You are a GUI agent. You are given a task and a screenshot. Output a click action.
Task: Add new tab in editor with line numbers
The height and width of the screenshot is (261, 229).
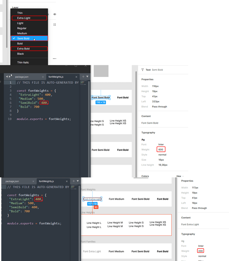click(x=83, y=76)
